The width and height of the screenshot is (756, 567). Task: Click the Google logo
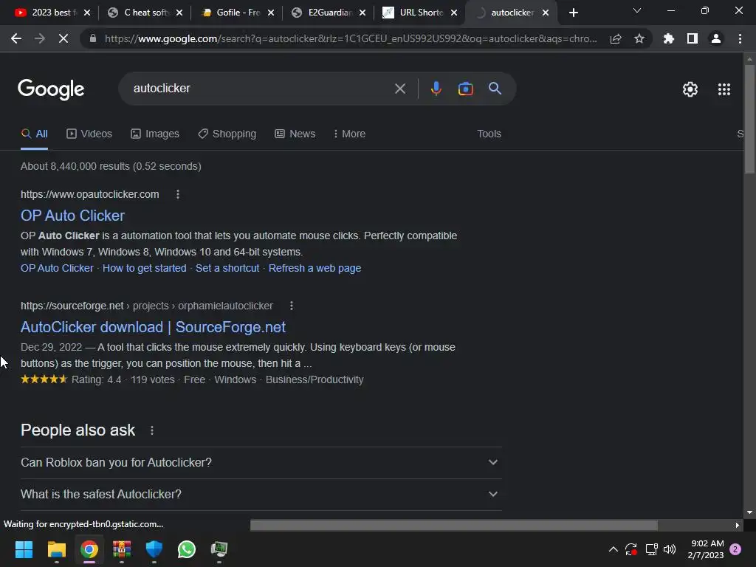pyautogui.click(x=51, y=89)
